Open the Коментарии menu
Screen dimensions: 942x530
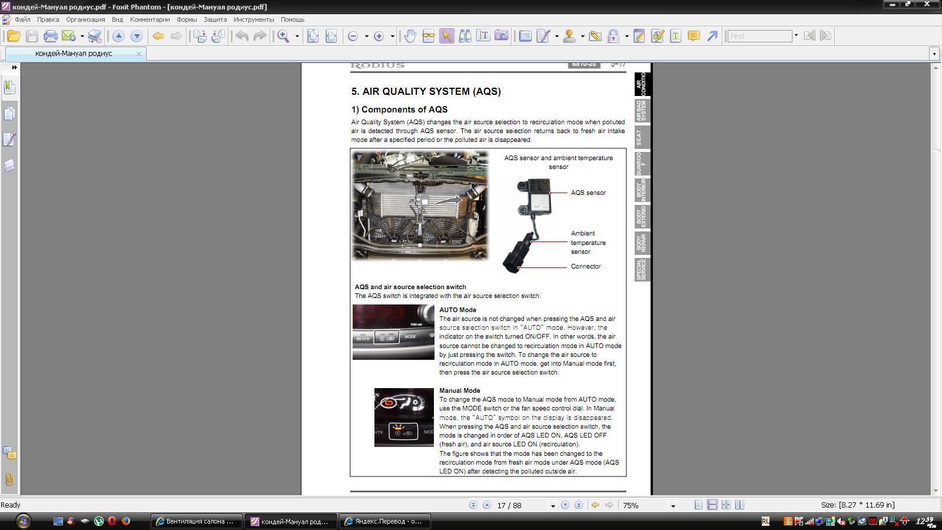click(x=150, y=19)
